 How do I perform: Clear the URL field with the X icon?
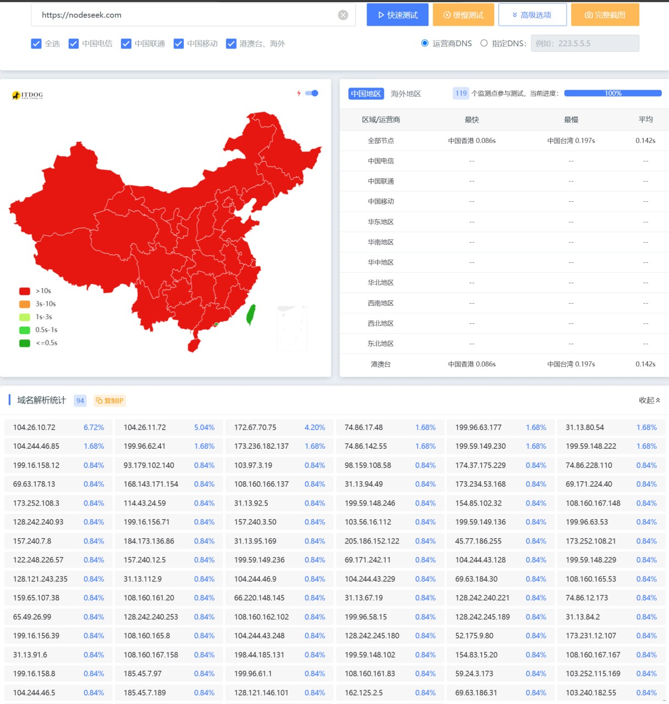[343, 15]
